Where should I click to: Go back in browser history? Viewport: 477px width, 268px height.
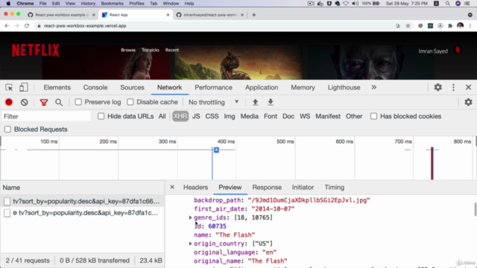click(x=7, y=26)
